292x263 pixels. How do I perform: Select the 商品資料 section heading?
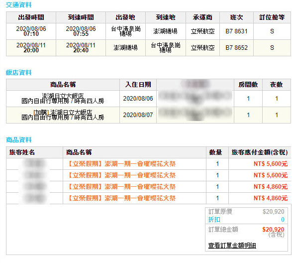click(18, 139)
